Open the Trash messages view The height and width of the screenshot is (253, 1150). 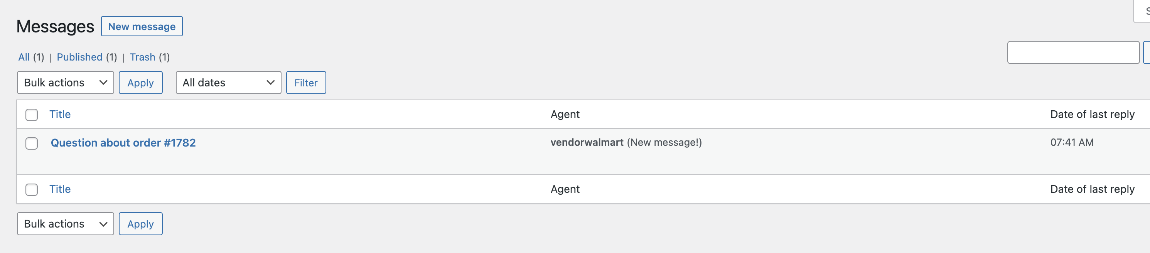[x=142, y=57]
